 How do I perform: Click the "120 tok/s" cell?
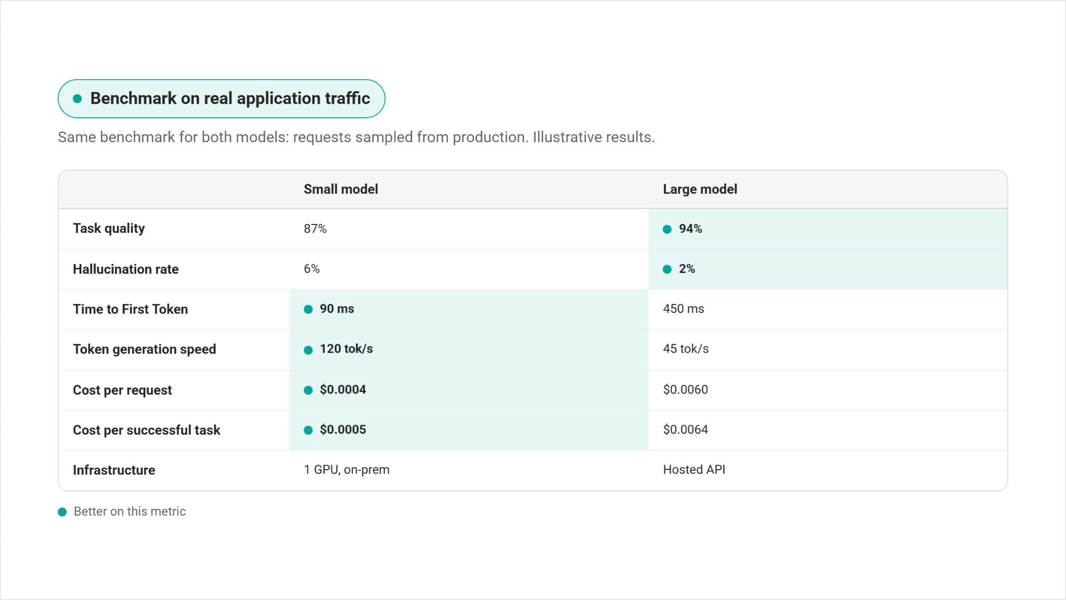346,349
